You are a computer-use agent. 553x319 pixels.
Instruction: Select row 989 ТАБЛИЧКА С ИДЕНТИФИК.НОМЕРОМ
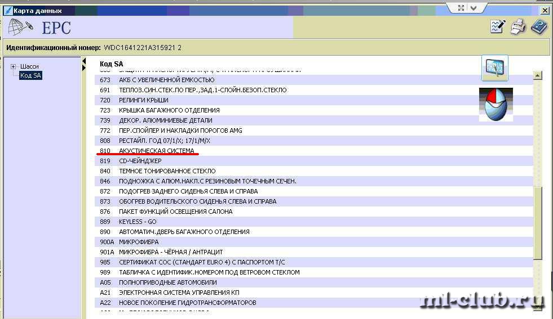tap(313, 272)
